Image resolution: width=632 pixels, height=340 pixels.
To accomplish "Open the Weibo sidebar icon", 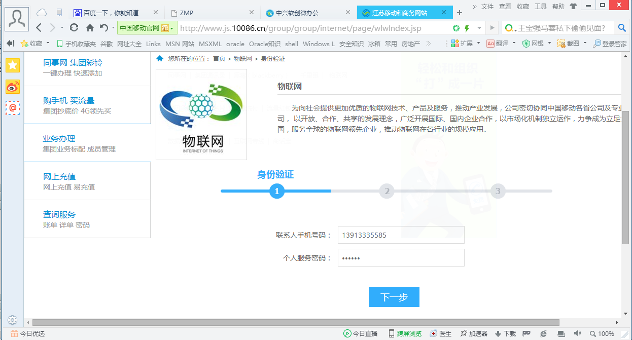I will [13, 87].
